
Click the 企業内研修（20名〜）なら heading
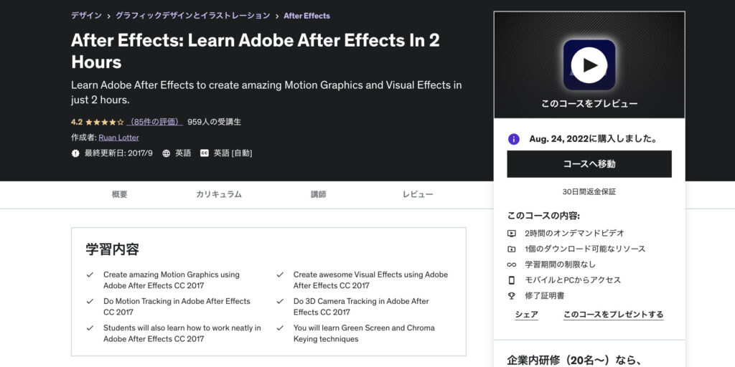pos(574,360)
